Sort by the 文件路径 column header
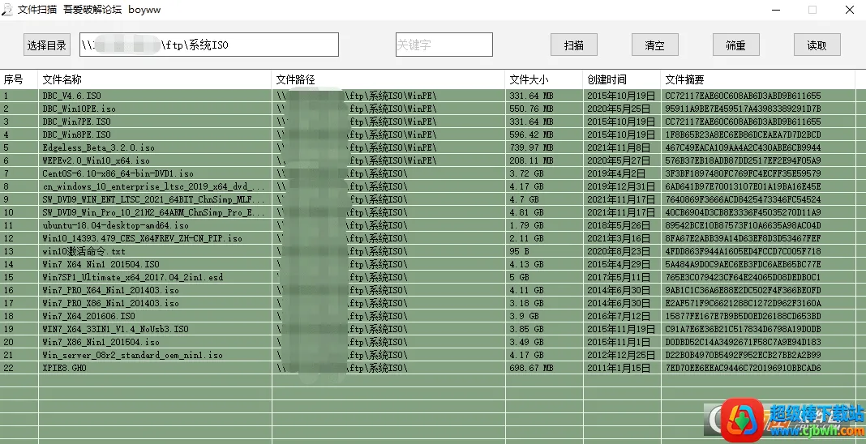The image size is (866, 444). (x=388, y=79)
